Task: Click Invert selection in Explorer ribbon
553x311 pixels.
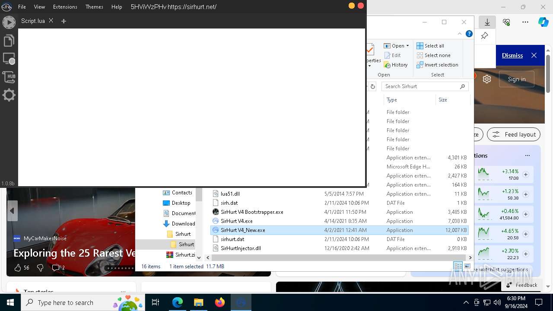Action: click(x=437, y=65)
